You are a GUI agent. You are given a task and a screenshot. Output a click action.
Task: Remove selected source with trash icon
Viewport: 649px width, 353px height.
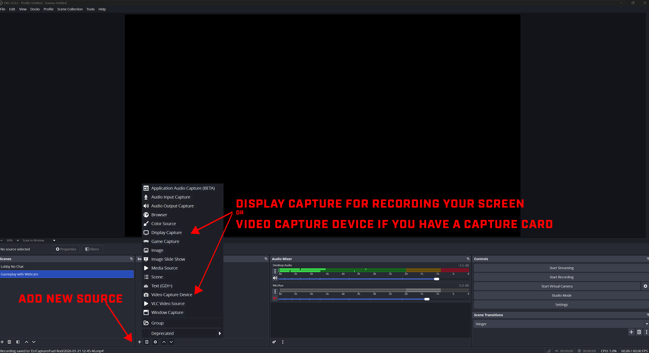click(147, 342)
